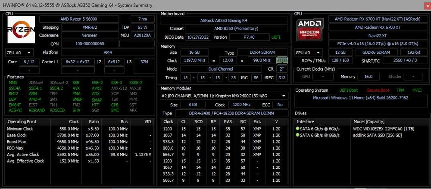The image size is (431, 189).
Task: Click the Mode value Dual-Channel
Action: pos(222,69)
